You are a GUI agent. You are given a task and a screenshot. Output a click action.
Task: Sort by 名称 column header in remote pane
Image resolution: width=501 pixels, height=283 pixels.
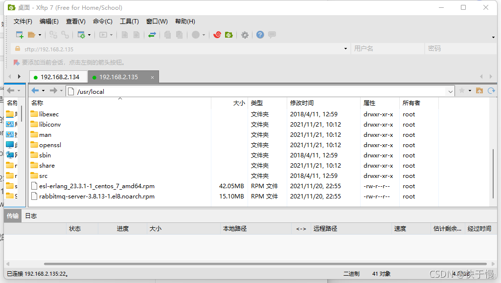pos(120,103)
